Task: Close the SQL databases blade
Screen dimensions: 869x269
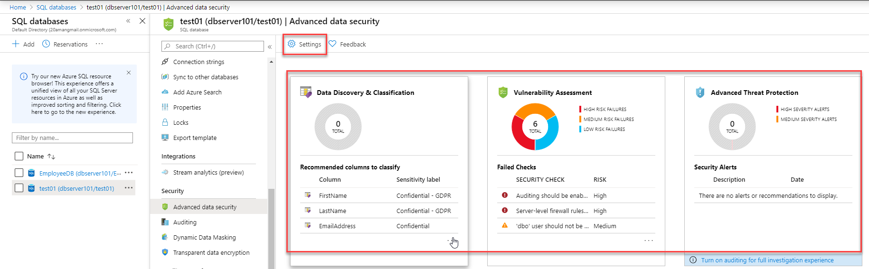Action: pyautogui.click(x=142, y=21)
